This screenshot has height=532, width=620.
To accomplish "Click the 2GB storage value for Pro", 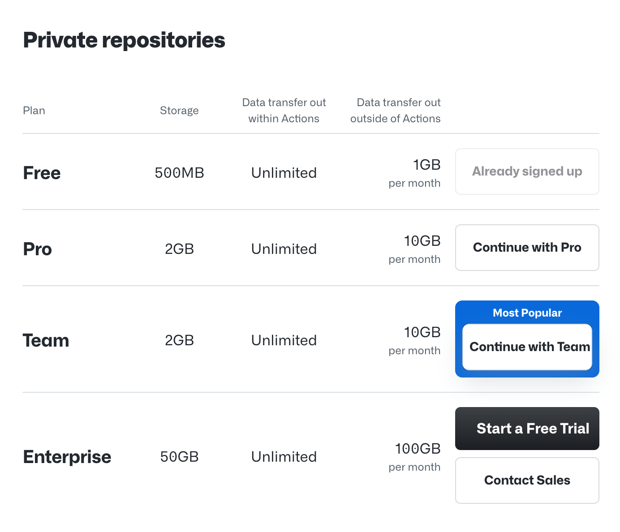I will coord(179,249).
